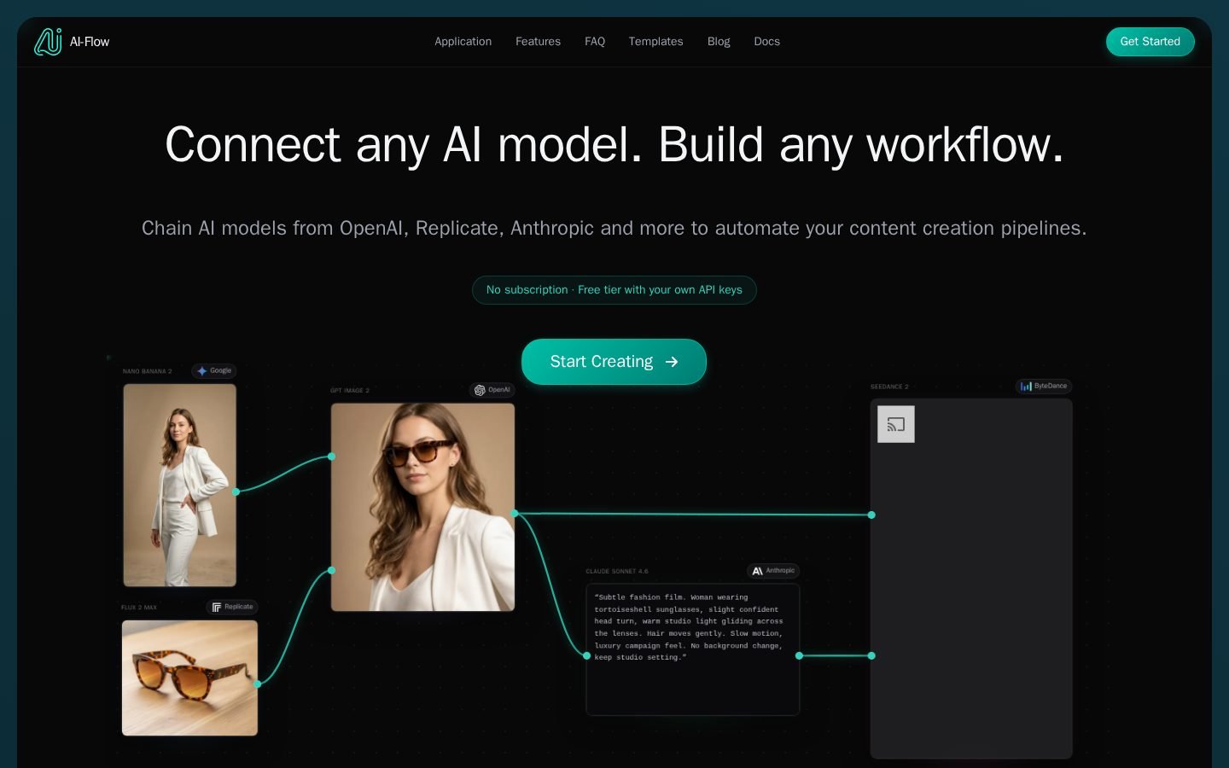Click the "Chain AI models from OpenAI" subtitle

[x=614, y=229]
